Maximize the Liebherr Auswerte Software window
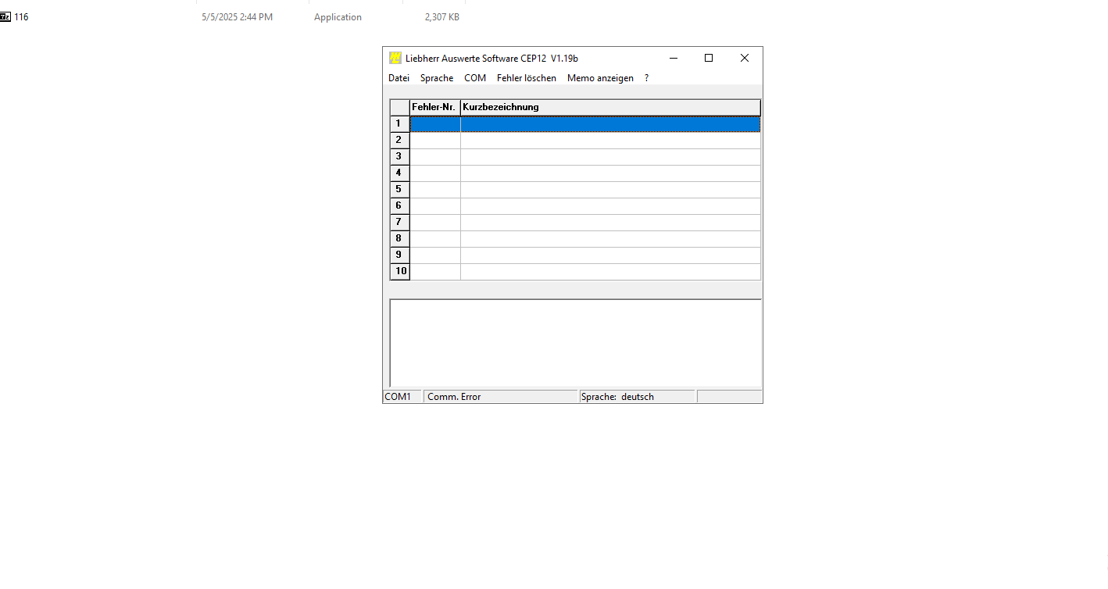The image size is (1108, 589). pos(709,58)
